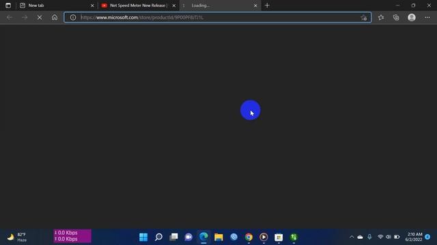Close the Loading... tab

coord(255,5)
